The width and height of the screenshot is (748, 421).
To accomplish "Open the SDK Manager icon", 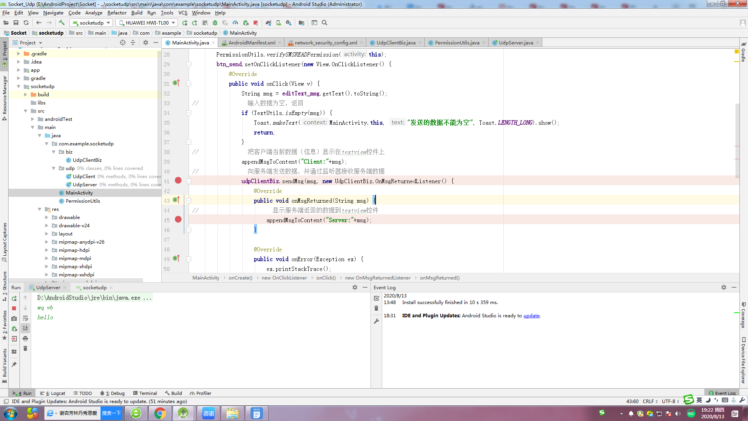I will tap(289, 23).
